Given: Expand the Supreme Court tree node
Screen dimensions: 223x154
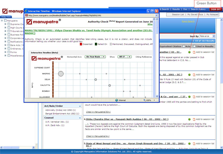Looking at the screenshot, I should pos(5,24).
